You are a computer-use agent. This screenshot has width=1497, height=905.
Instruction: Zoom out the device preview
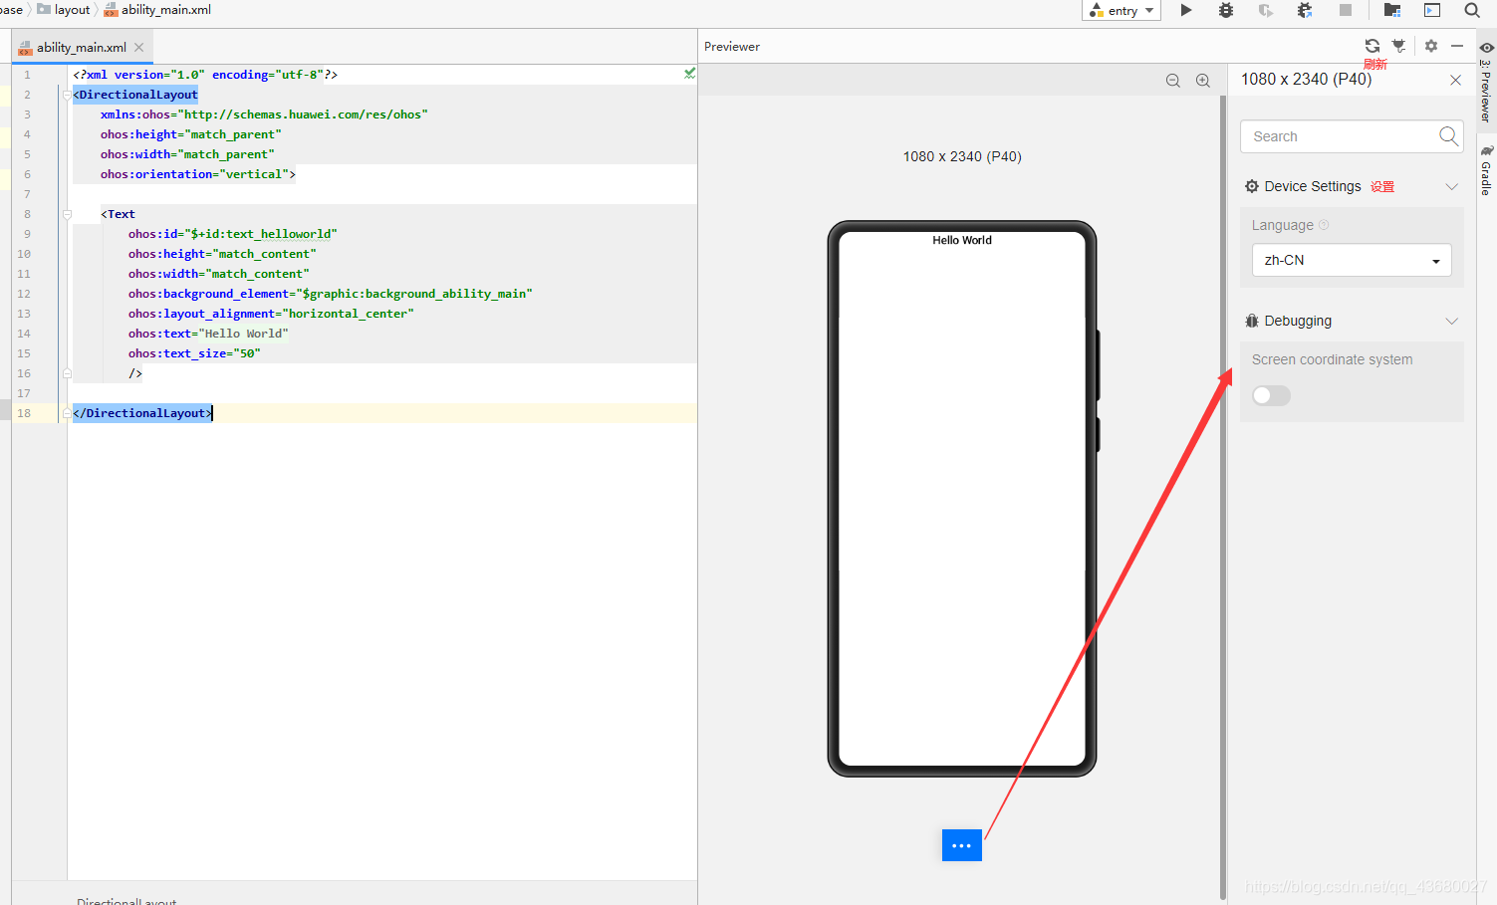coord(1173,81)
